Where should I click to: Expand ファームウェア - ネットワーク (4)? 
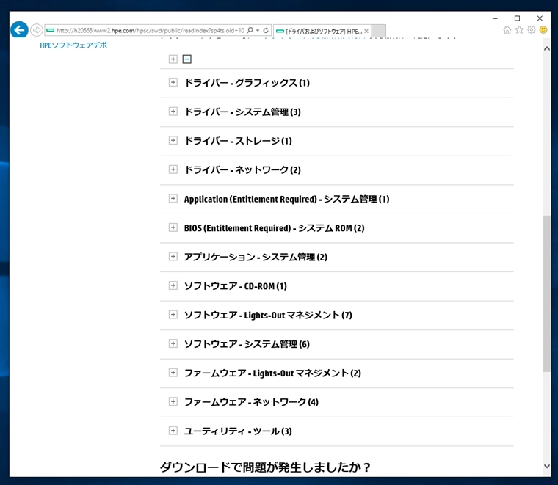pos(173,402)
